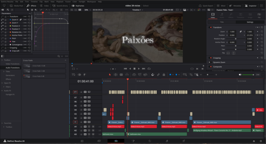Open the Sound Library panel
The image size is (266, 144).
(x=60, y=6)
